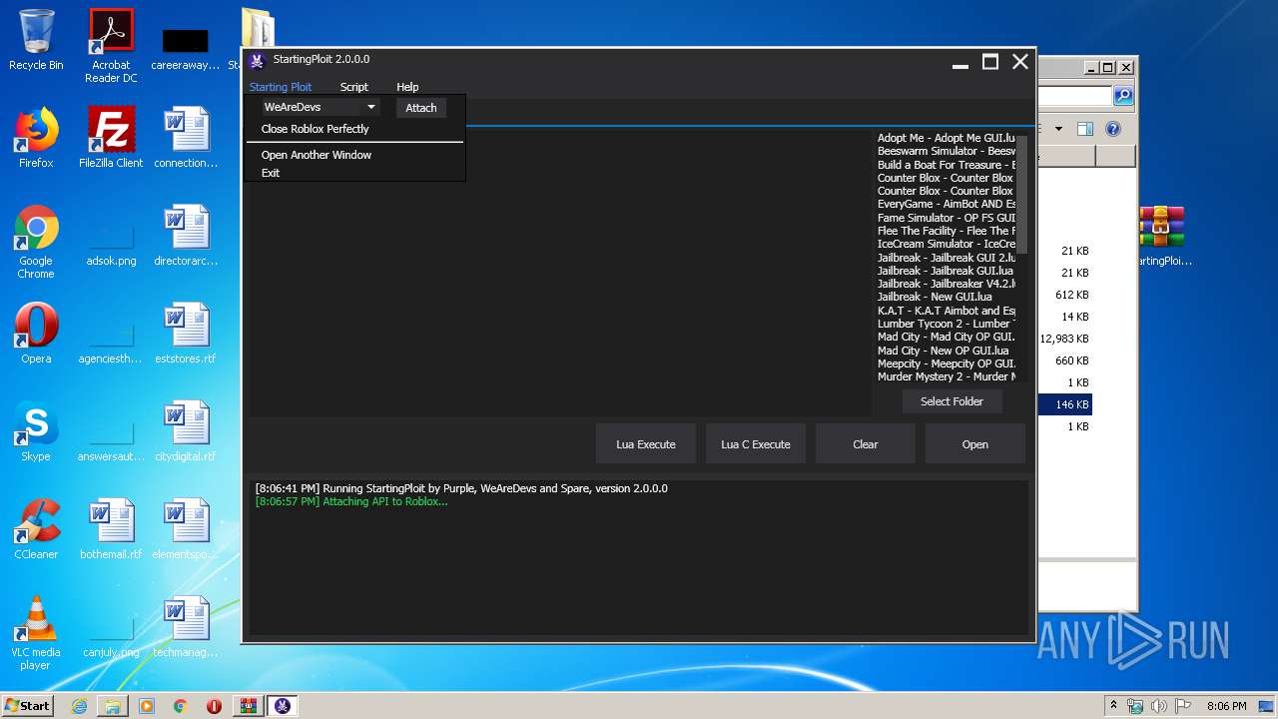
Task: Open the Starting Ploit menu
Action: 281,87
